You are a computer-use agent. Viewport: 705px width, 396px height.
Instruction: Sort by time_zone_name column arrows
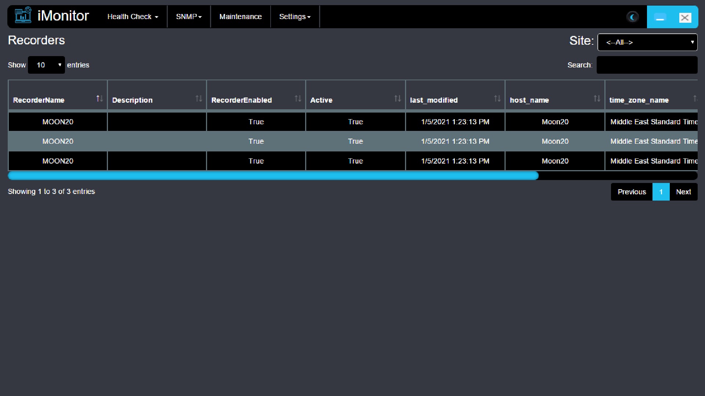point(695,99)
